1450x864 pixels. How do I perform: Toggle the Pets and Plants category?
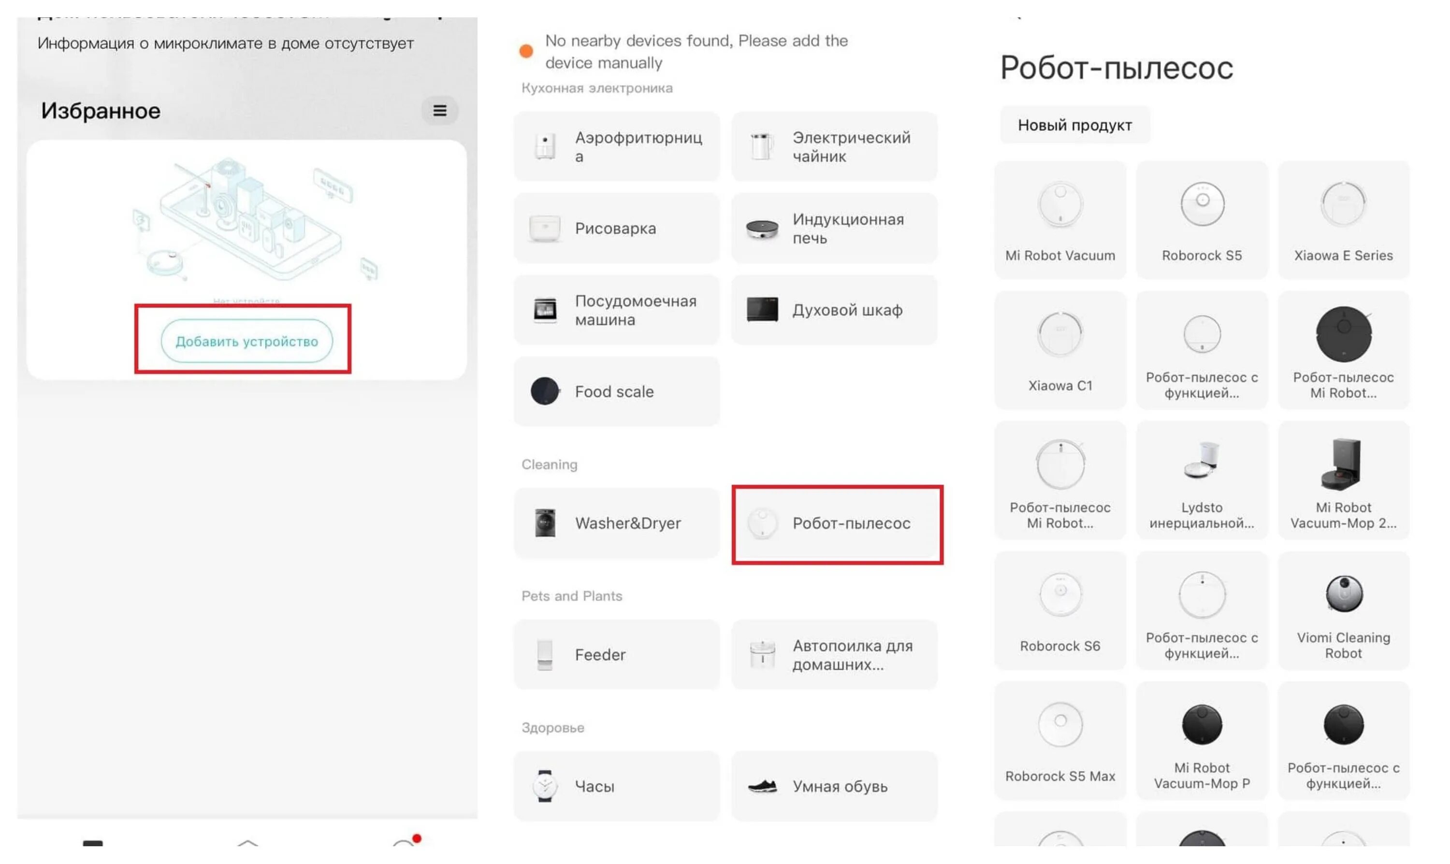[572, 595]
